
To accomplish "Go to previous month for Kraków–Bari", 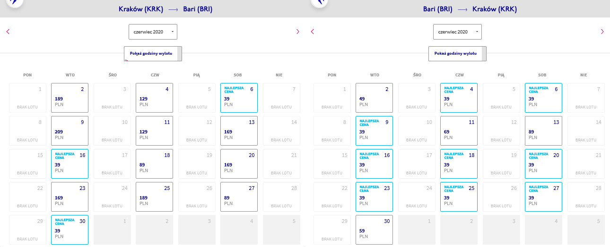I will (8, 32).
